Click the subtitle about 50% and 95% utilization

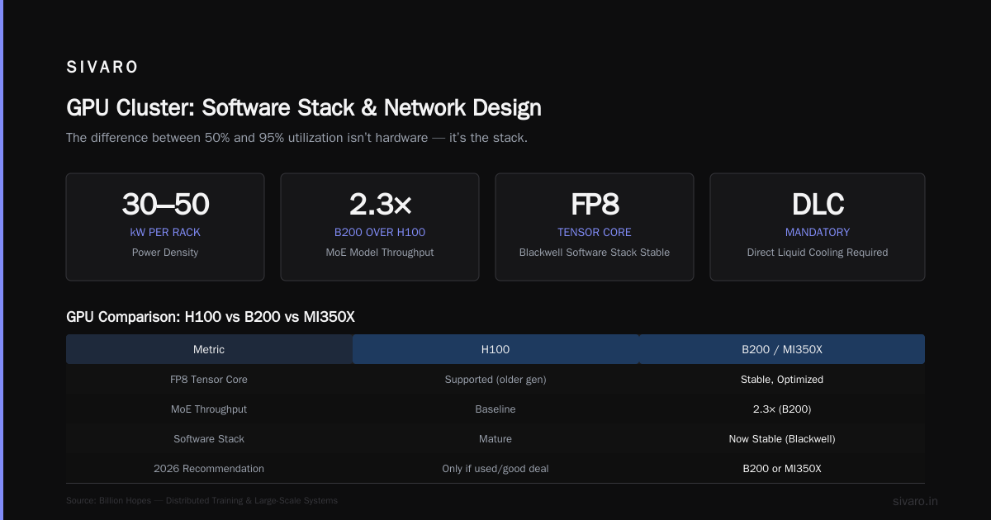[x=296, y=138]
